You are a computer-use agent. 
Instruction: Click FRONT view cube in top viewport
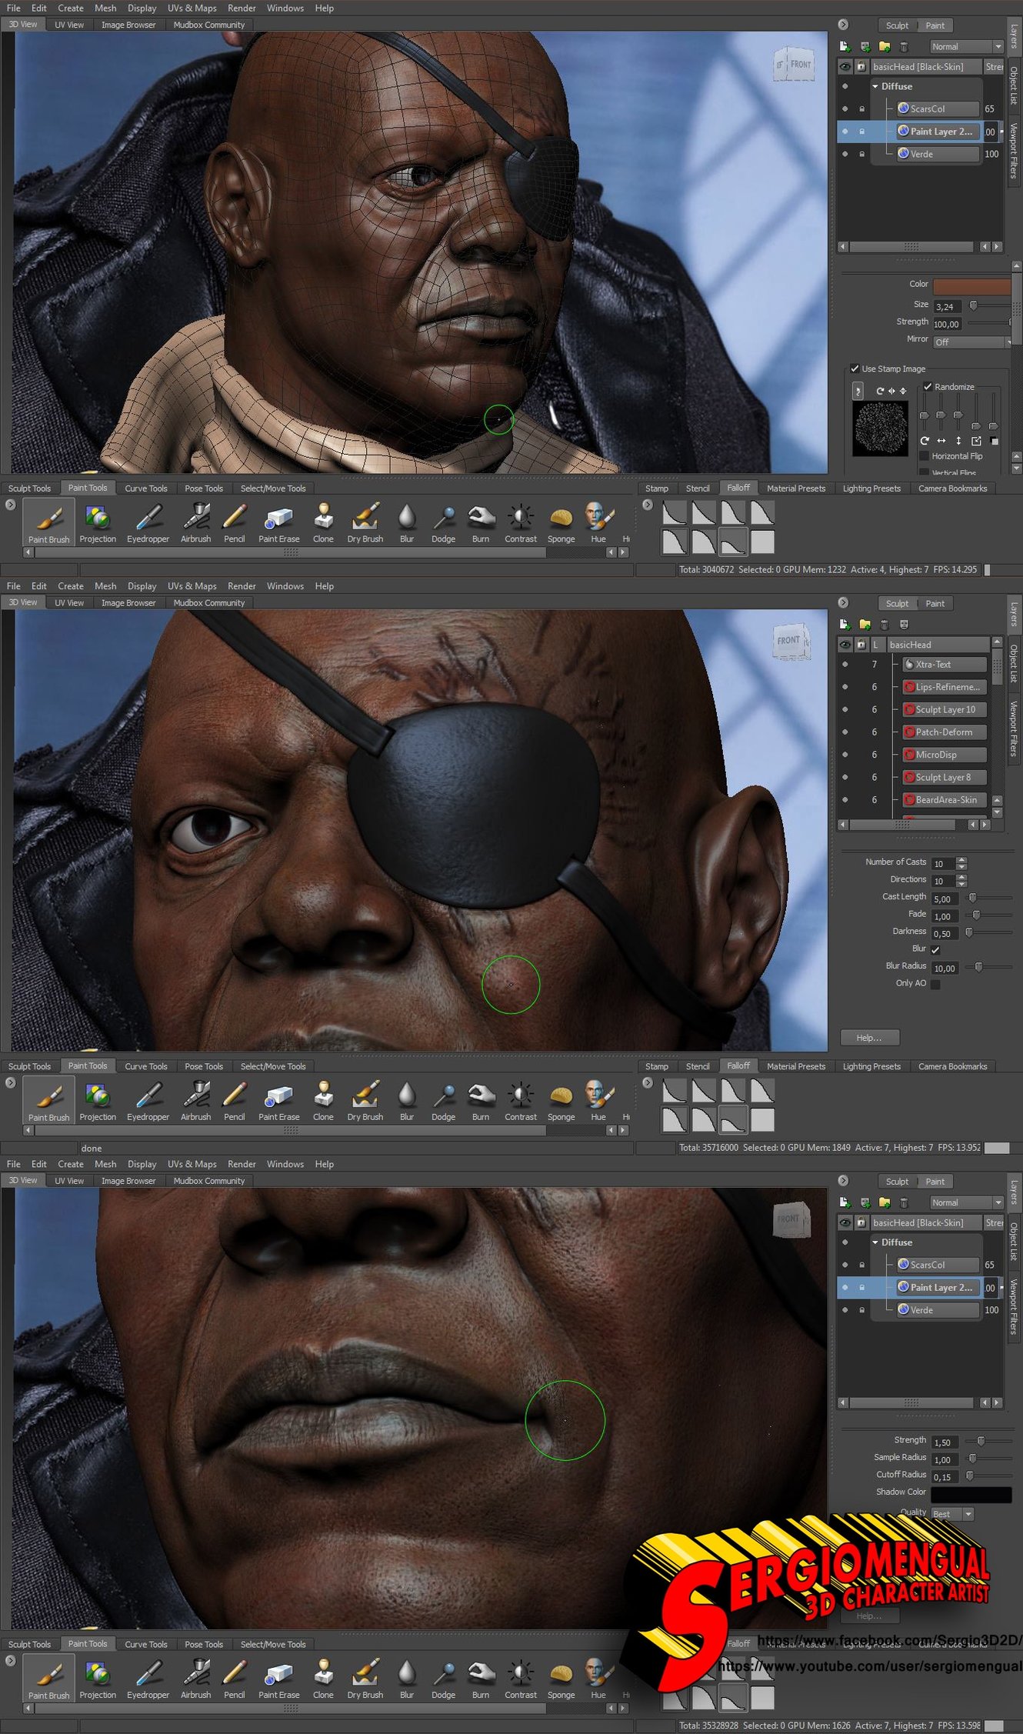pyautogui.click(x=792, y=65)
